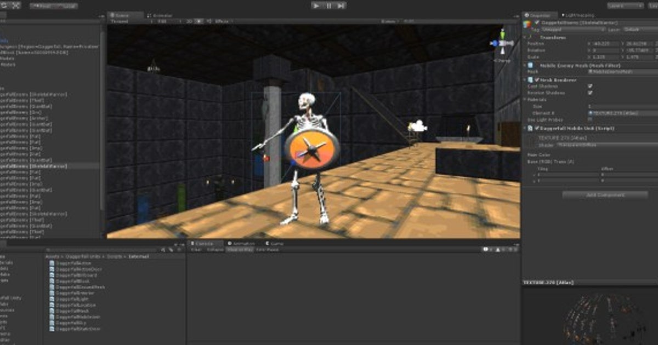Open the Animation tab
Screen dimensions: 658x345
coord(241,243)
